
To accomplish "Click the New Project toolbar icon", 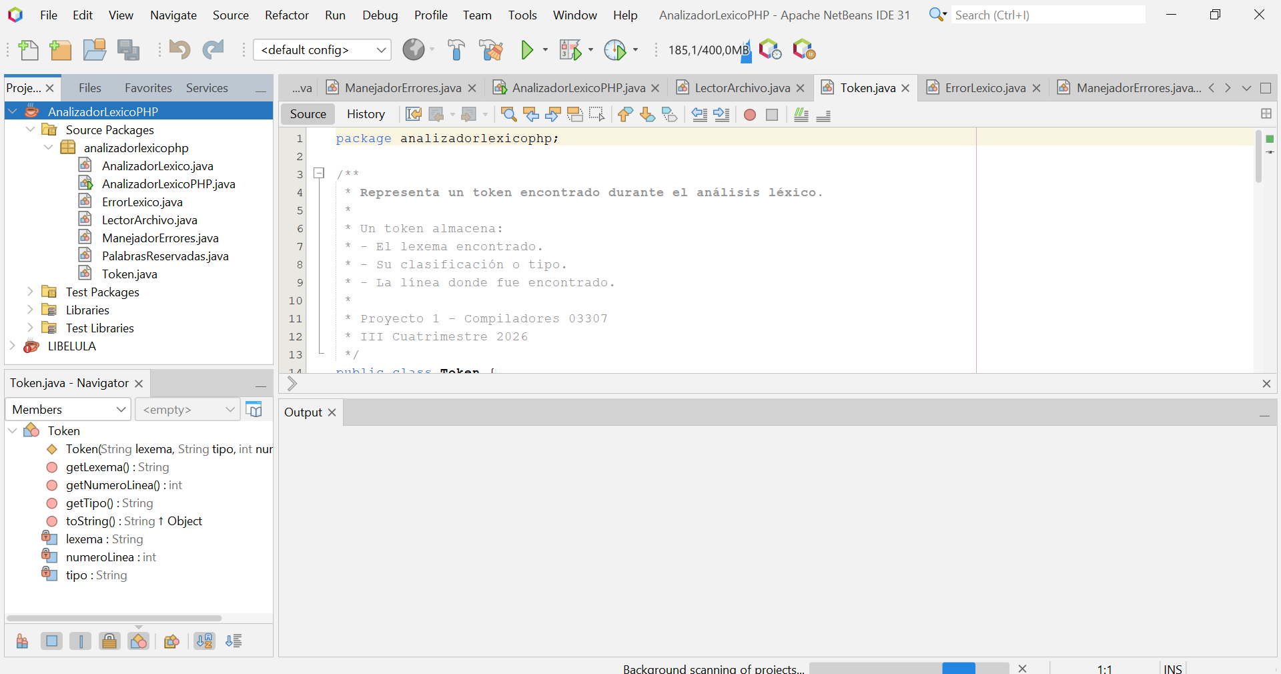I will point(61,50).
